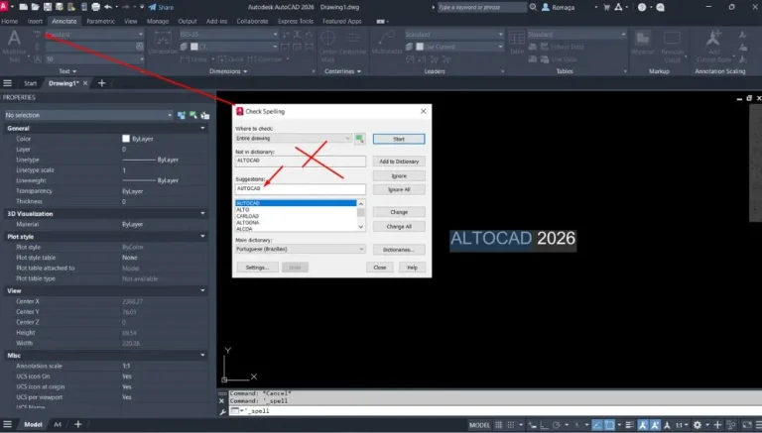Image resolution: width=762 pixels, height=433 pixels.
Task: Click the command line wrench icon
Action: coord(222,411)
